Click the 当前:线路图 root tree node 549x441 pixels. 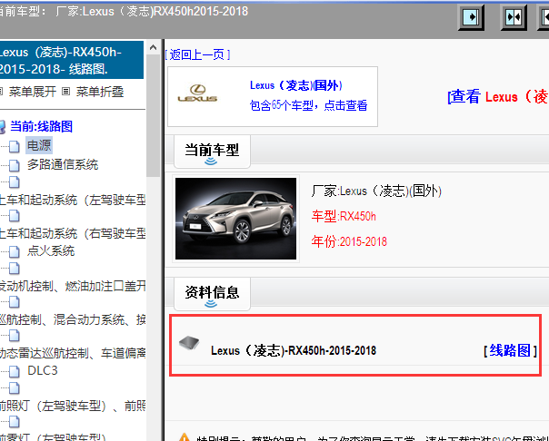(41, 126)
